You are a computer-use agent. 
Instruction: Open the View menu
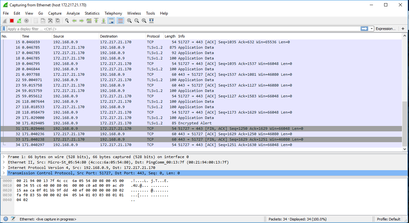click(x=29, y=13)
